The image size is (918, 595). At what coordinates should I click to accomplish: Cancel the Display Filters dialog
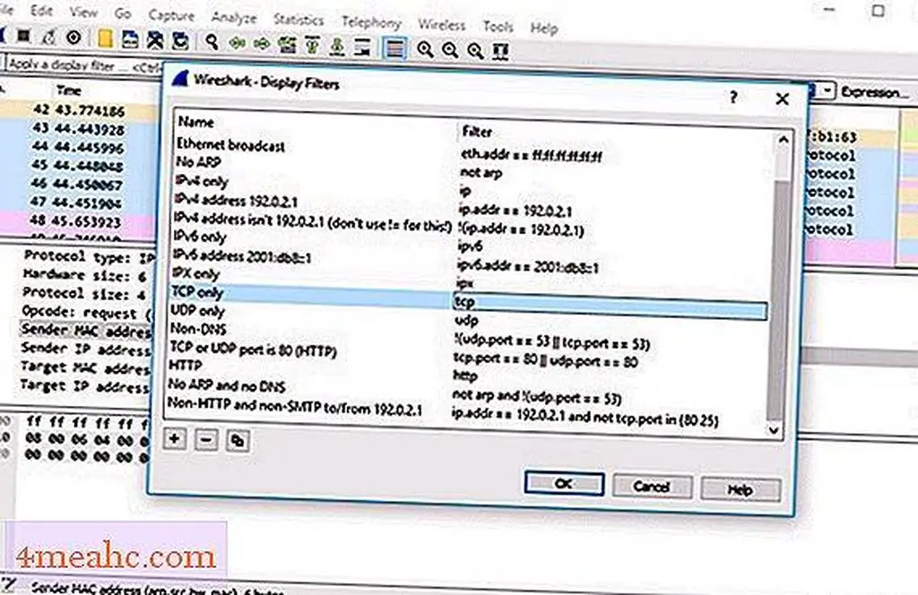[652, 487]
